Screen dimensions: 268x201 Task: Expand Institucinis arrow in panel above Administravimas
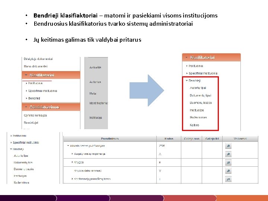(26, 83)
